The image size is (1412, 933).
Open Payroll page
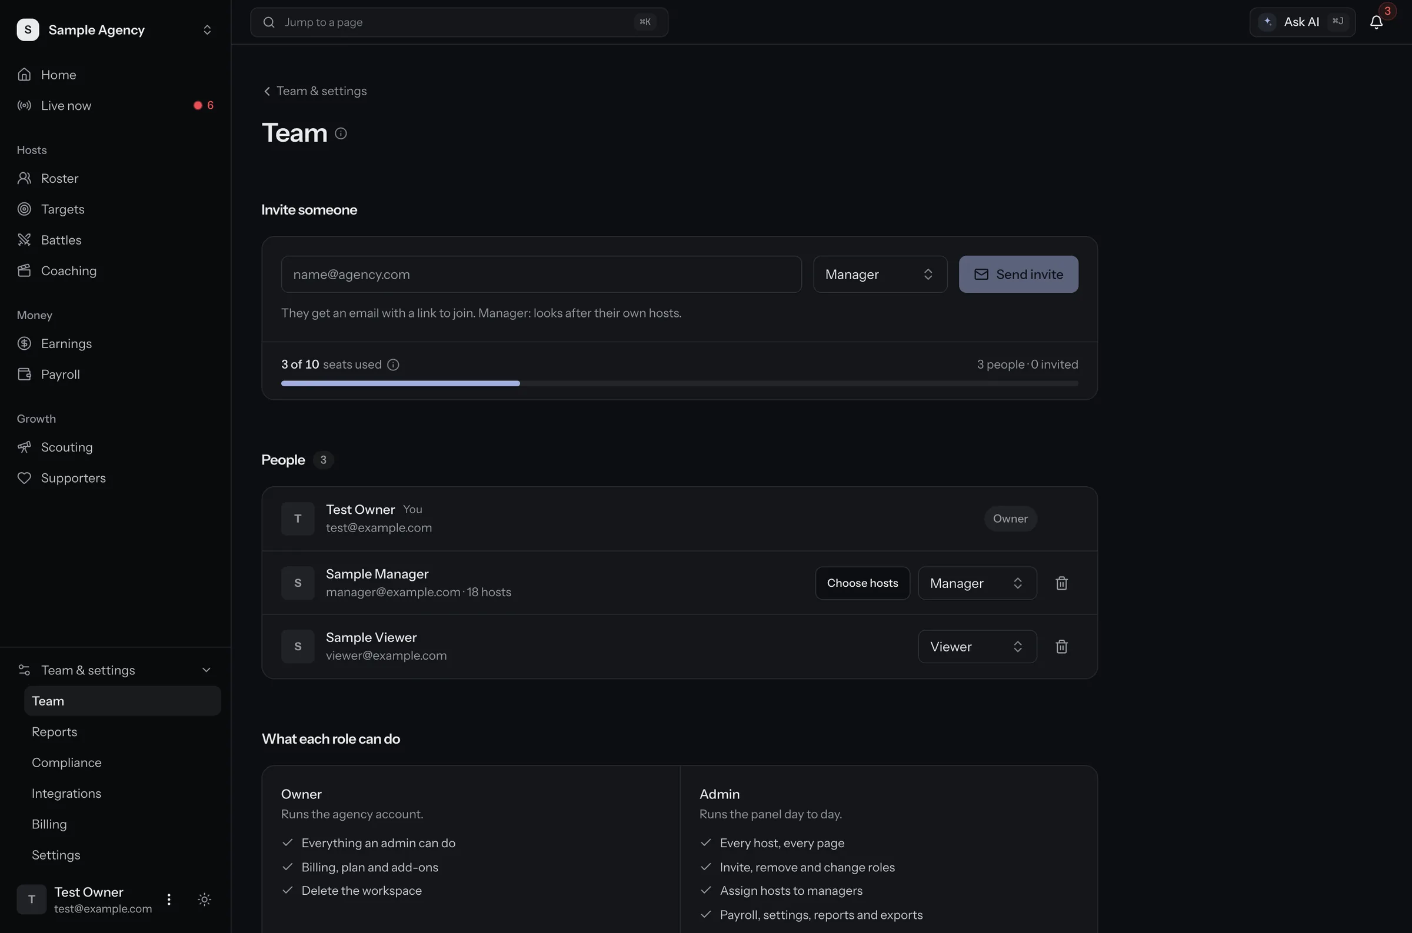[115, 375]
